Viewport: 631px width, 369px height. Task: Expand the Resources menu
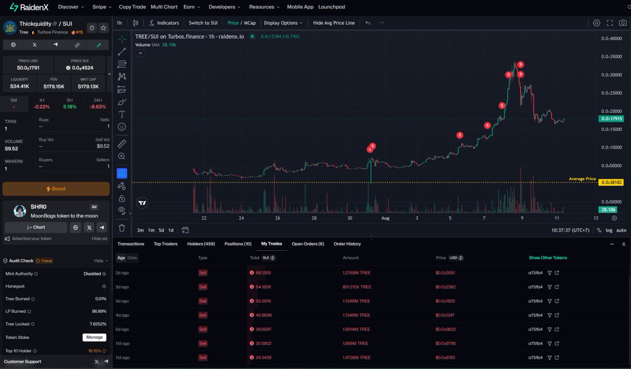(x=264, y=7)
